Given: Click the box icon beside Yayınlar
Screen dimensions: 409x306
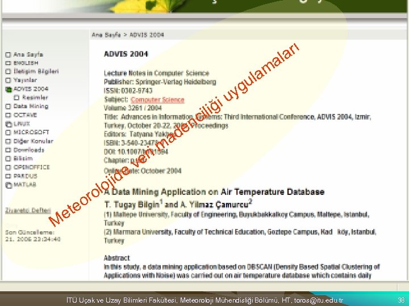Looking at the screenshot, I should tap(8, 80).
